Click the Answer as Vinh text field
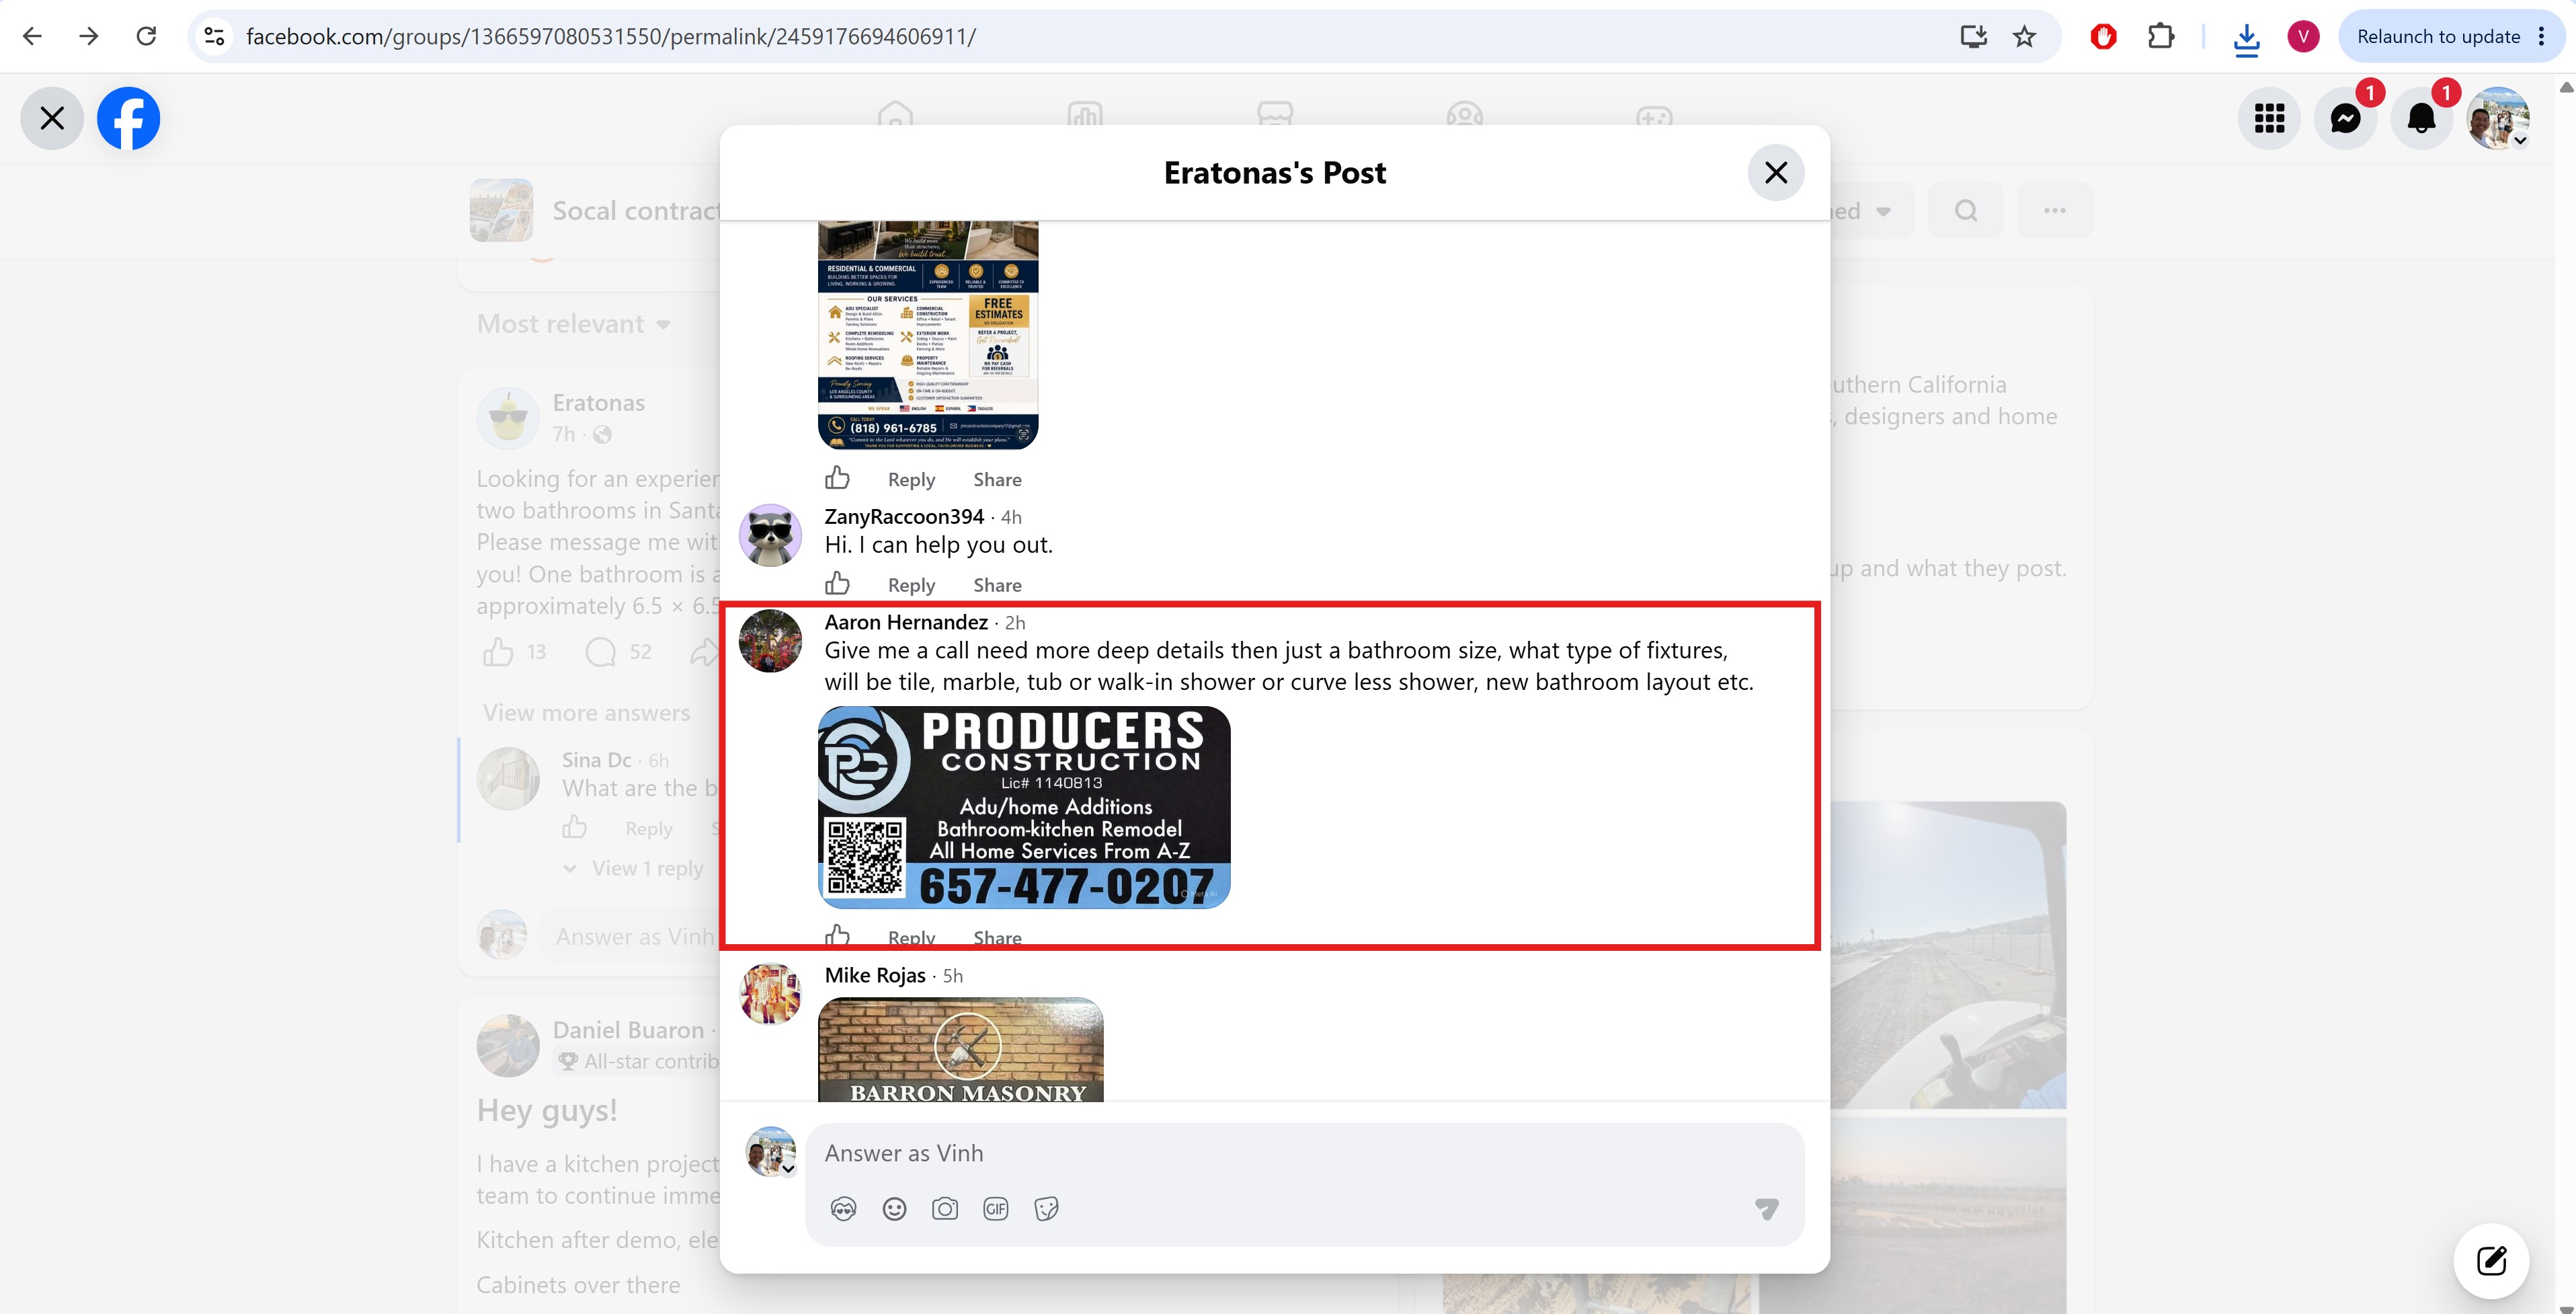The width and height of the screenshot is (2576, 1314). click(1304, 1153)
